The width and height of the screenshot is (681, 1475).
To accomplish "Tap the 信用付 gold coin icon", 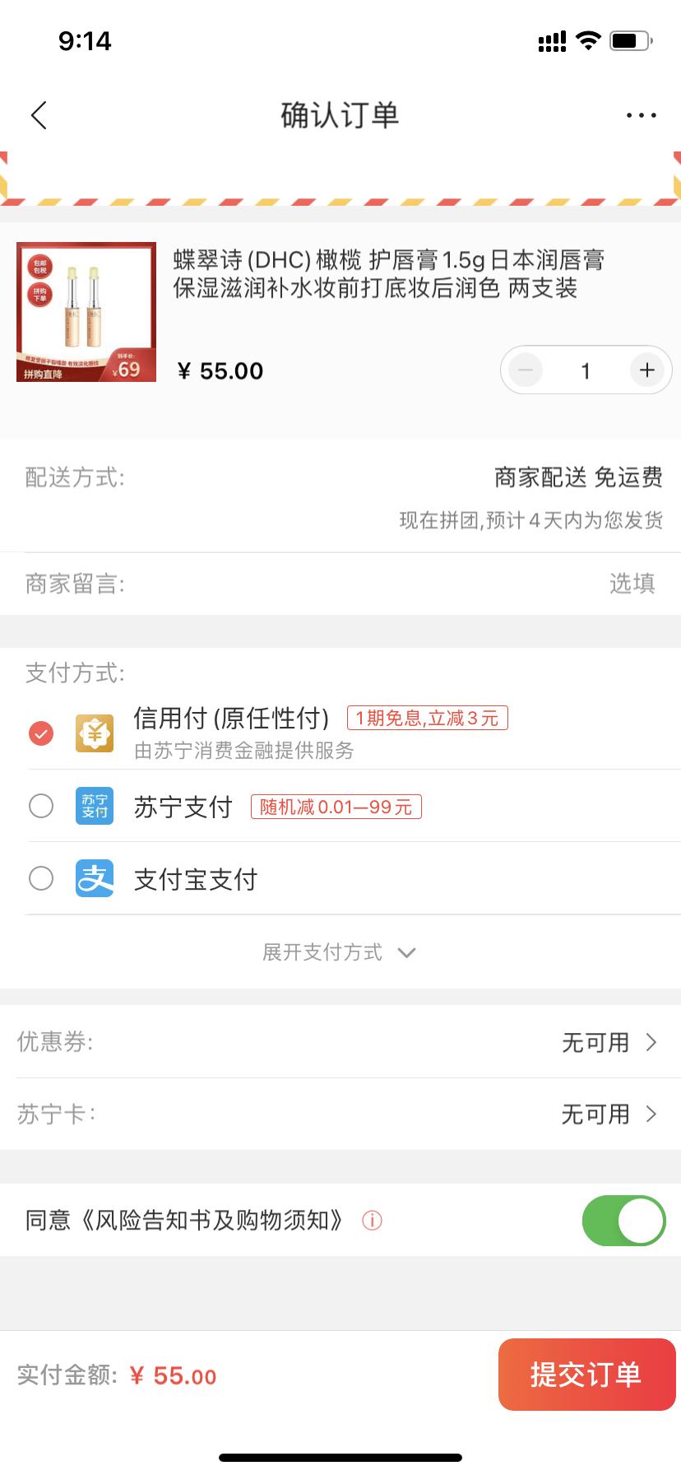I will click(x=95, y=733).
